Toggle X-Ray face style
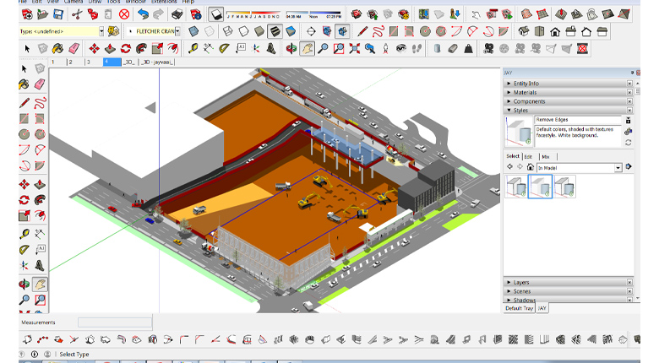The width and height of the screenshot is (659, 363). [x=194, y=31]
